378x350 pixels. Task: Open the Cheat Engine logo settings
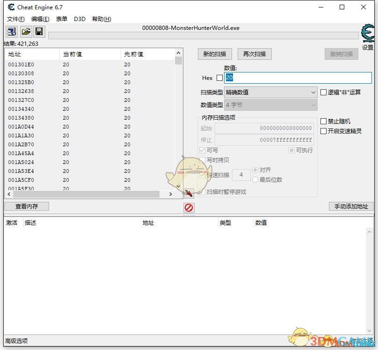[367, 33]
